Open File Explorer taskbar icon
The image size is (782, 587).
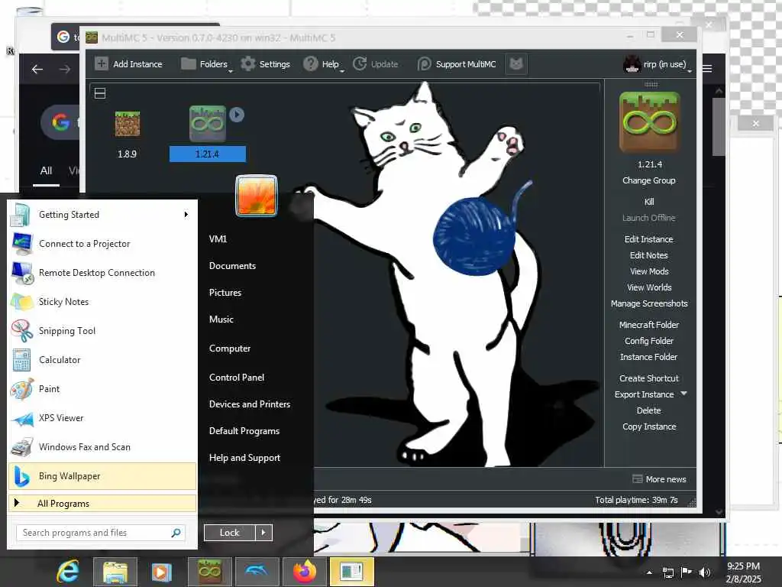(x=115, y=572)
